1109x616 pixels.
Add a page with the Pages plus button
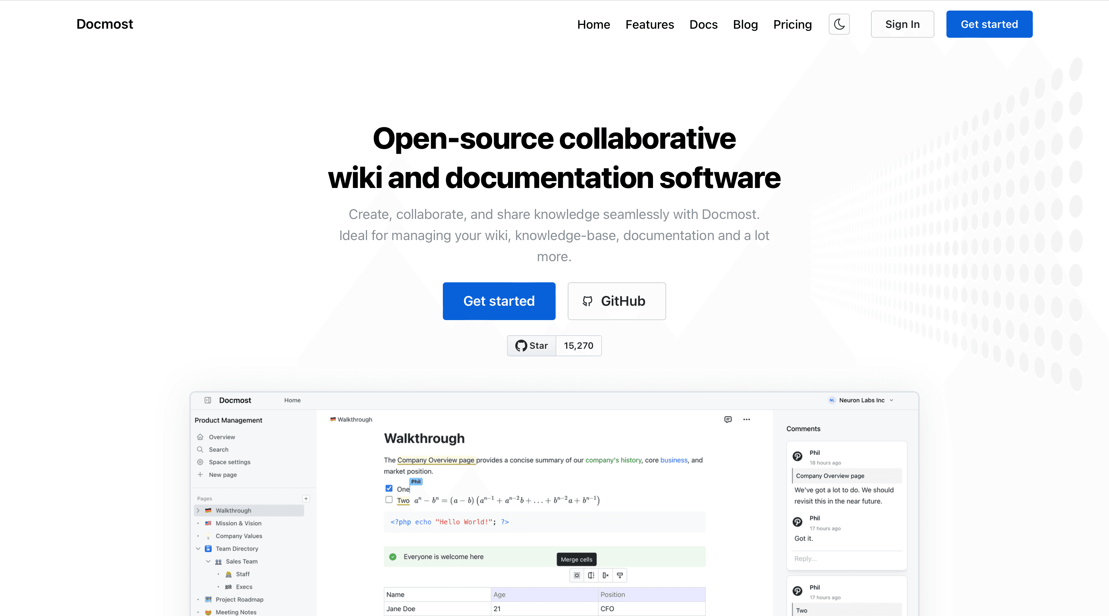(x=306, y=498)
